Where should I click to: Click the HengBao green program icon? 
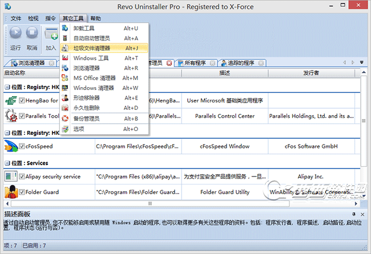tap(11, 100)
